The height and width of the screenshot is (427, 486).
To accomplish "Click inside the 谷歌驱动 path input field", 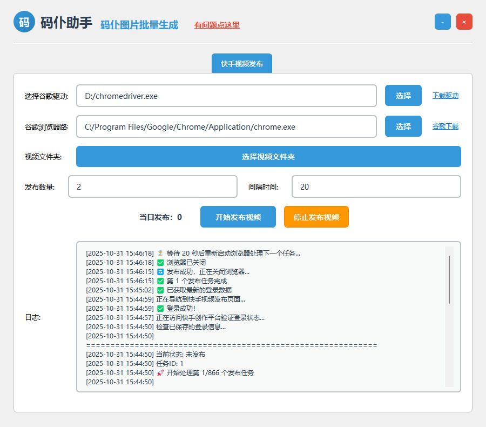I will [227, 95].
